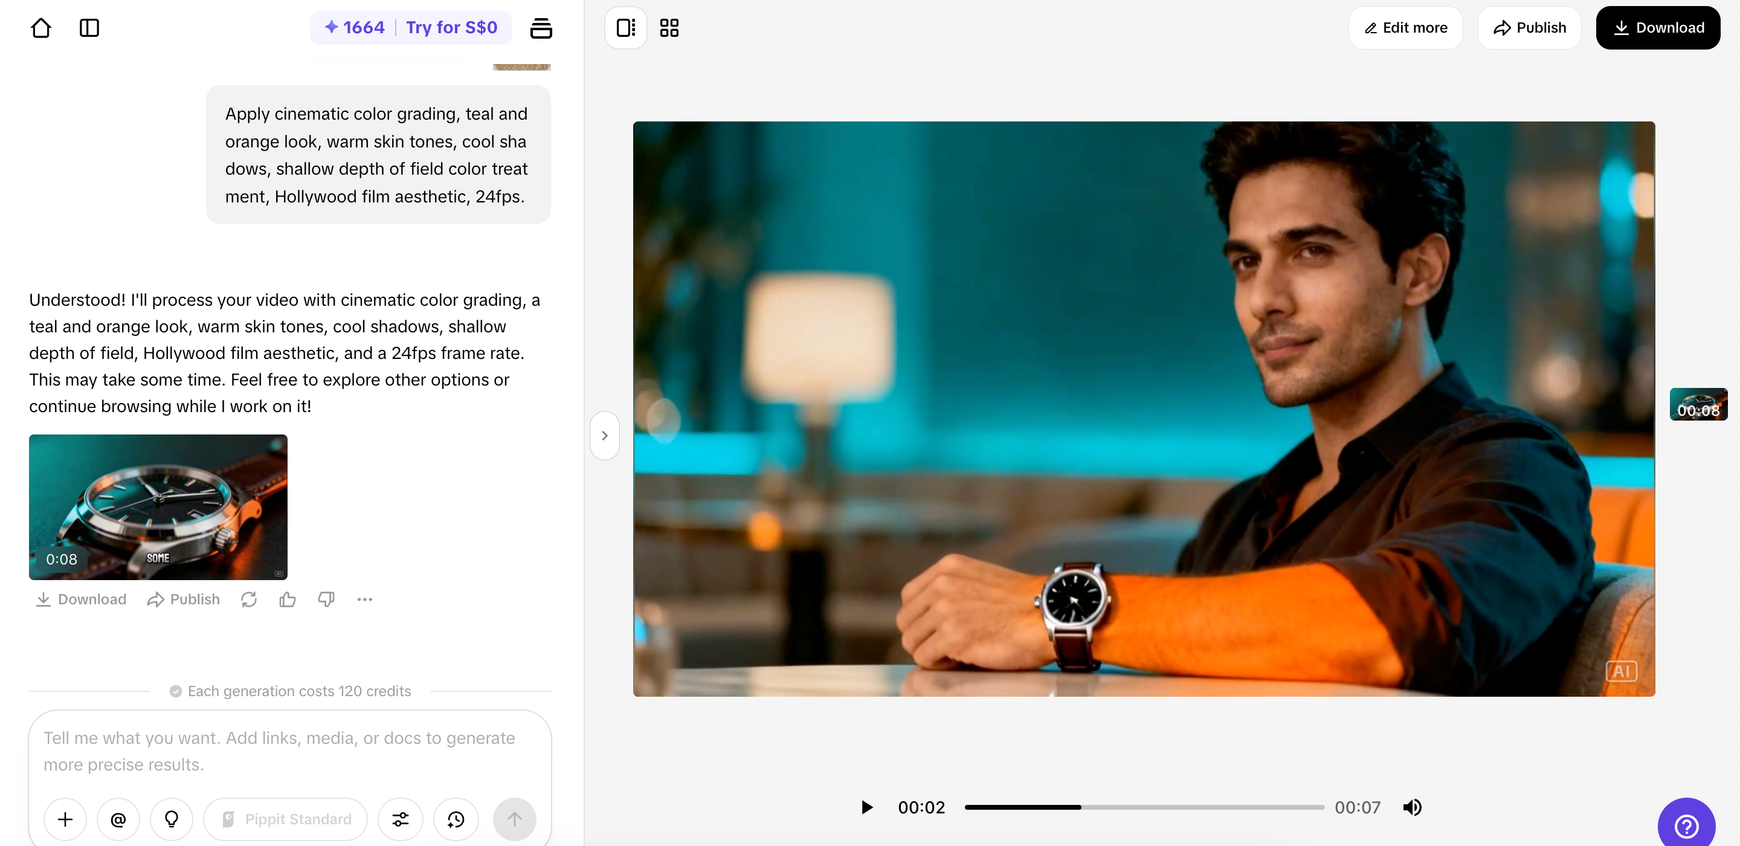Open the watch video thumbnail in chat
The image size is (1740, 846).
click(x=158, y=507)
